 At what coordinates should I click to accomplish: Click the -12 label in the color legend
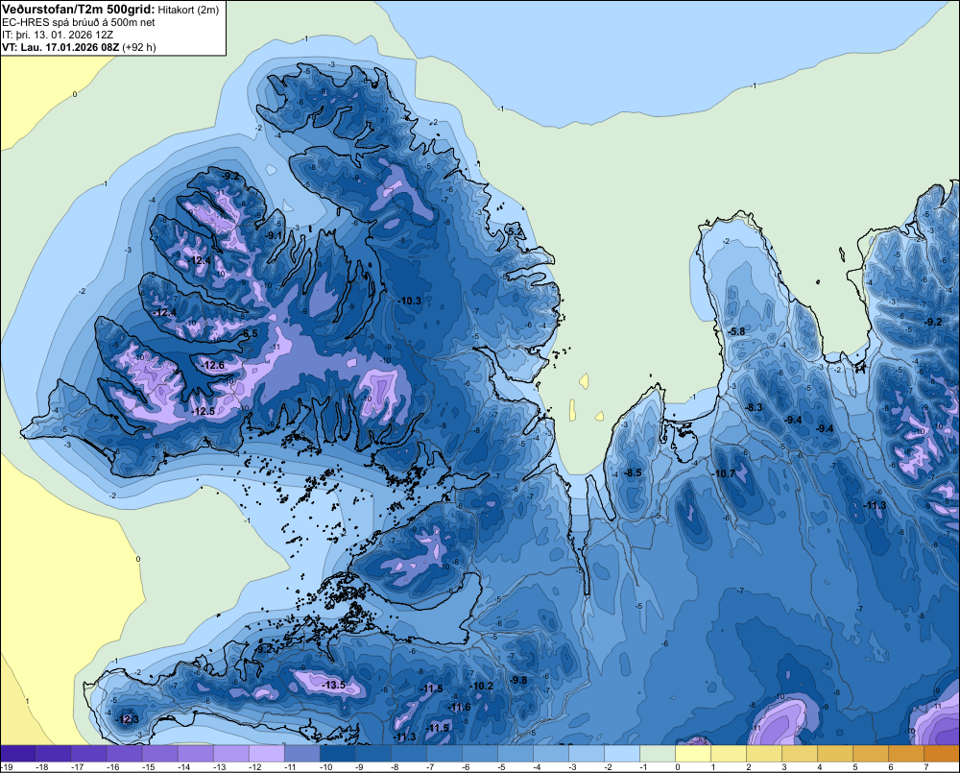coord(255,767)
